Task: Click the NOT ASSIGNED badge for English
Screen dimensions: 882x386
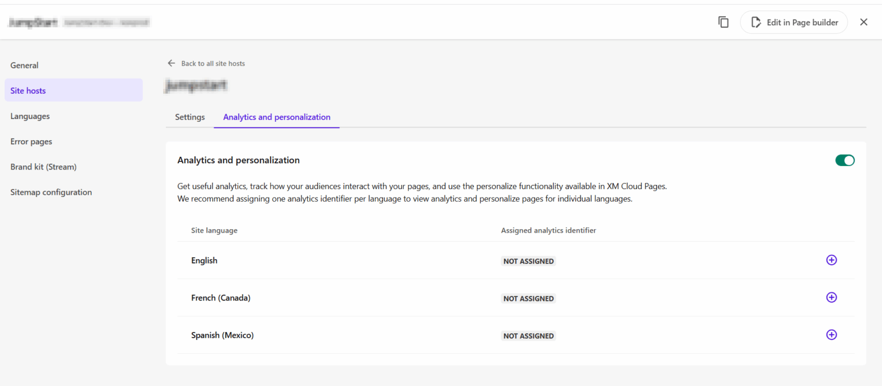Action: tap(528, 261)
